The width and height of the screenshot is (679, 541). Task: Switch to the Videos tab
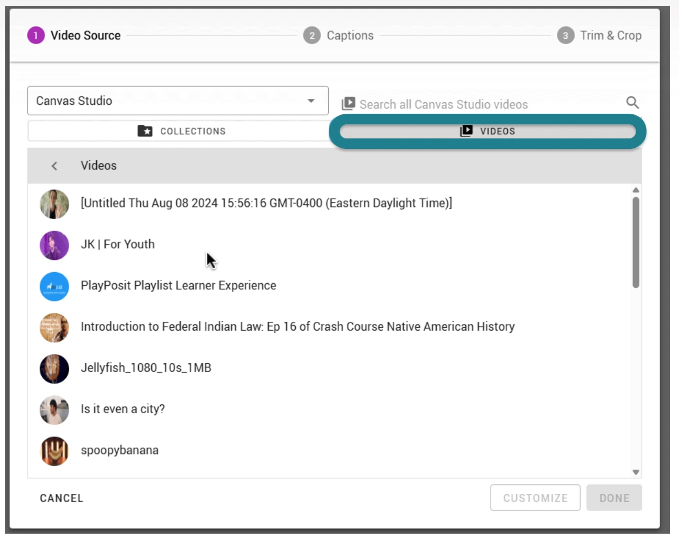487,131
